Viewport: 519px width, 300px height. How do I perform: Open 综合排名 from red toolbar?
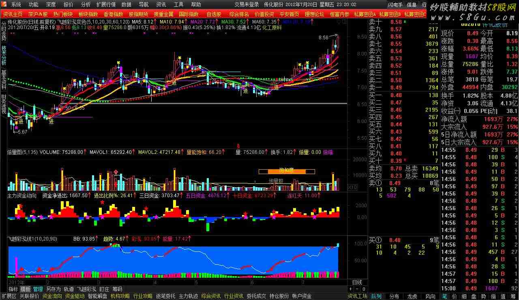click(x=239, y=14)
